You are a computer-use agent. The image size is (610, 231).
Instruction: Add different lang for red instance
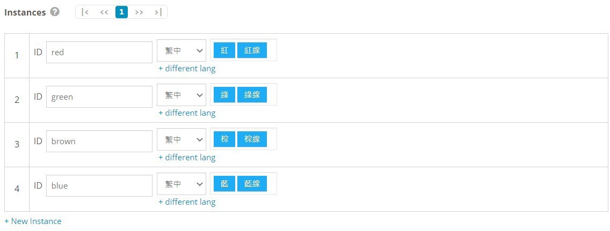187,69
